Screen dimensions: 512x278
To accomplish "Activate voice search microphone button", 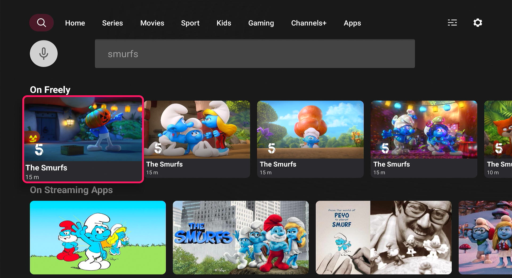I will pos(44,53).
